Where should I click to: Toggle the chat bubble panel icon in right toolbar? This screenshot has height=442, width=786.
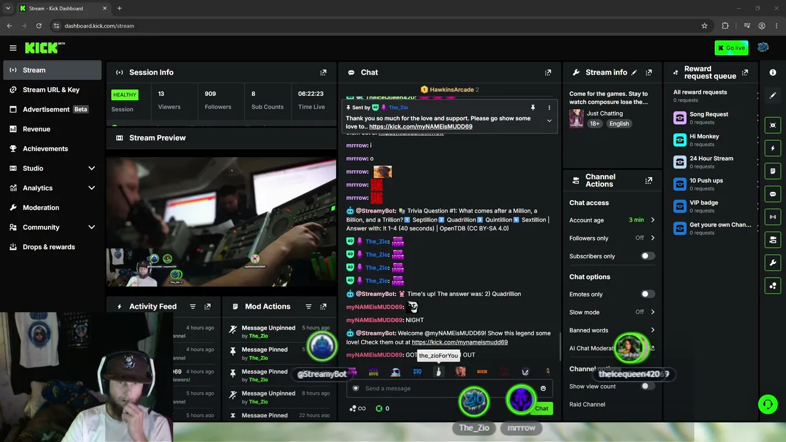(772, 194)
